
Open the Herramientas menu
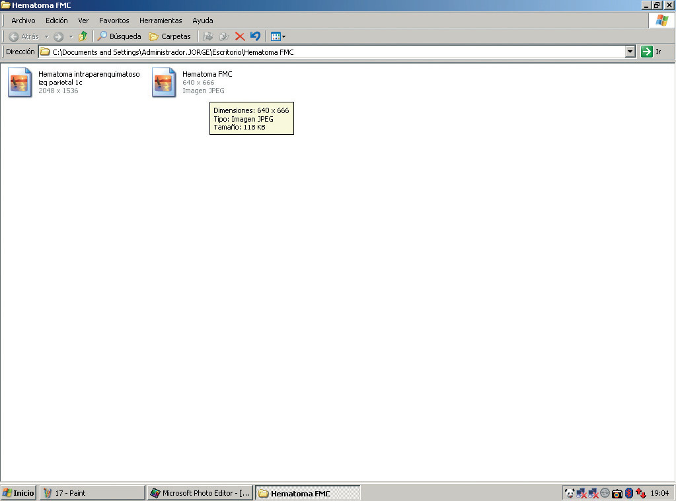pos(161,20)
